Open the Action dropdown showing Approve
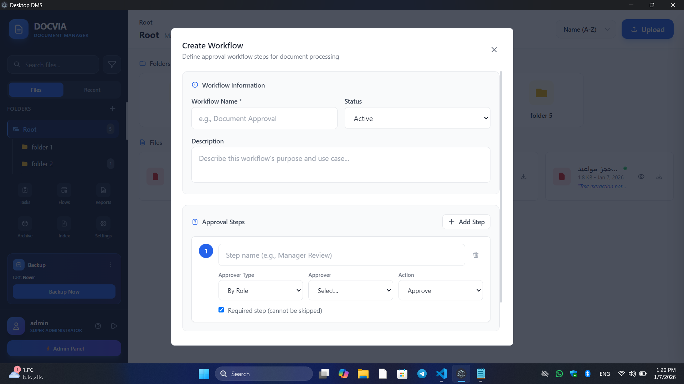 pyautogui.click(x=441, y=291)
